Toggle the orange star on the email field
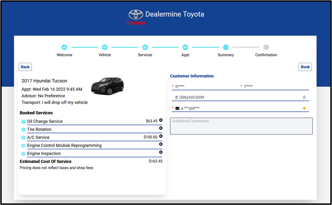The width and height of the screenshot is (332, 205). (x=304, y=108)
